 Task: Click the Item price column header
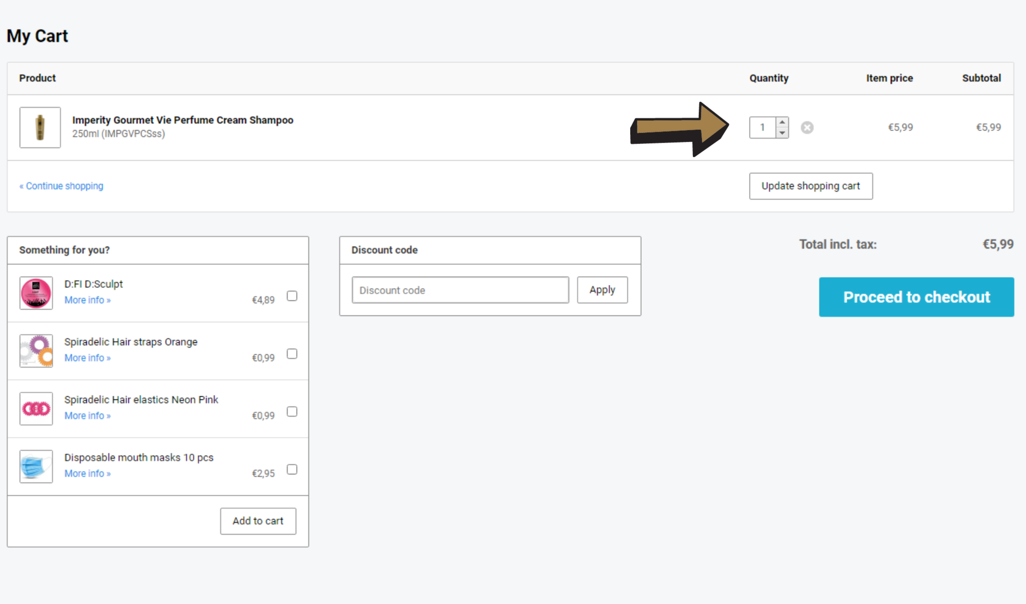click(890, 78)
